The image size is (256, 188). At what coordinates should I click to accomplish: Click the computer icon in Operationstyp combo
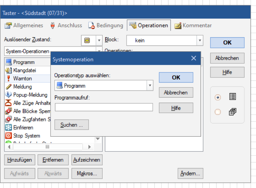point(60,85)
